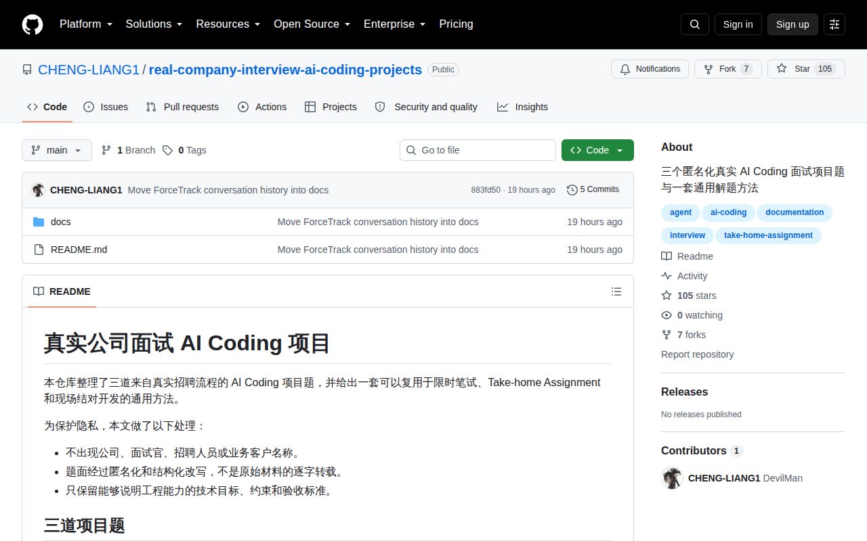Click Report repository link
Screen dimensions: 867x541
[x=697, y=354]
